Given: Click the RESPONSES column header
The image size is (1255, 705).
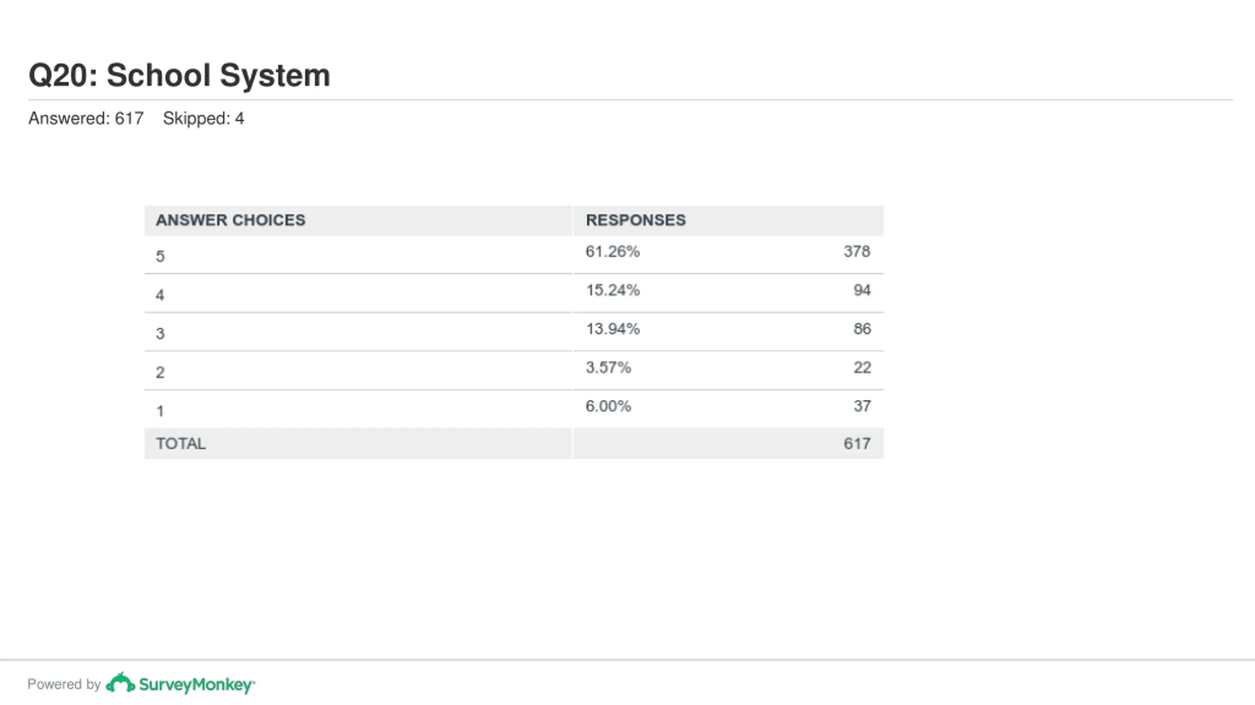Looking at the screenshot, I should 636,220.
